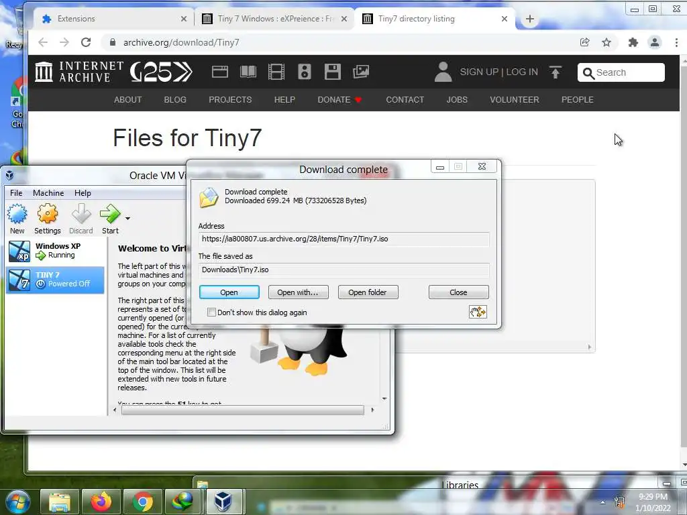Check "Don't show this dialog again"
This screenshot has height=515, width=687.
211,312
